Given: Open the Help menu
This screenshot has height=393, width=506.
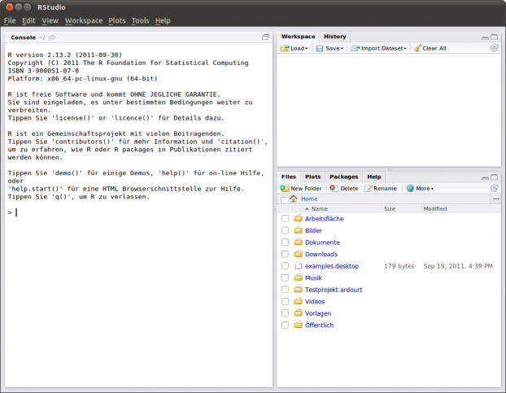Looking at the screenshot, I should point(163,20).
